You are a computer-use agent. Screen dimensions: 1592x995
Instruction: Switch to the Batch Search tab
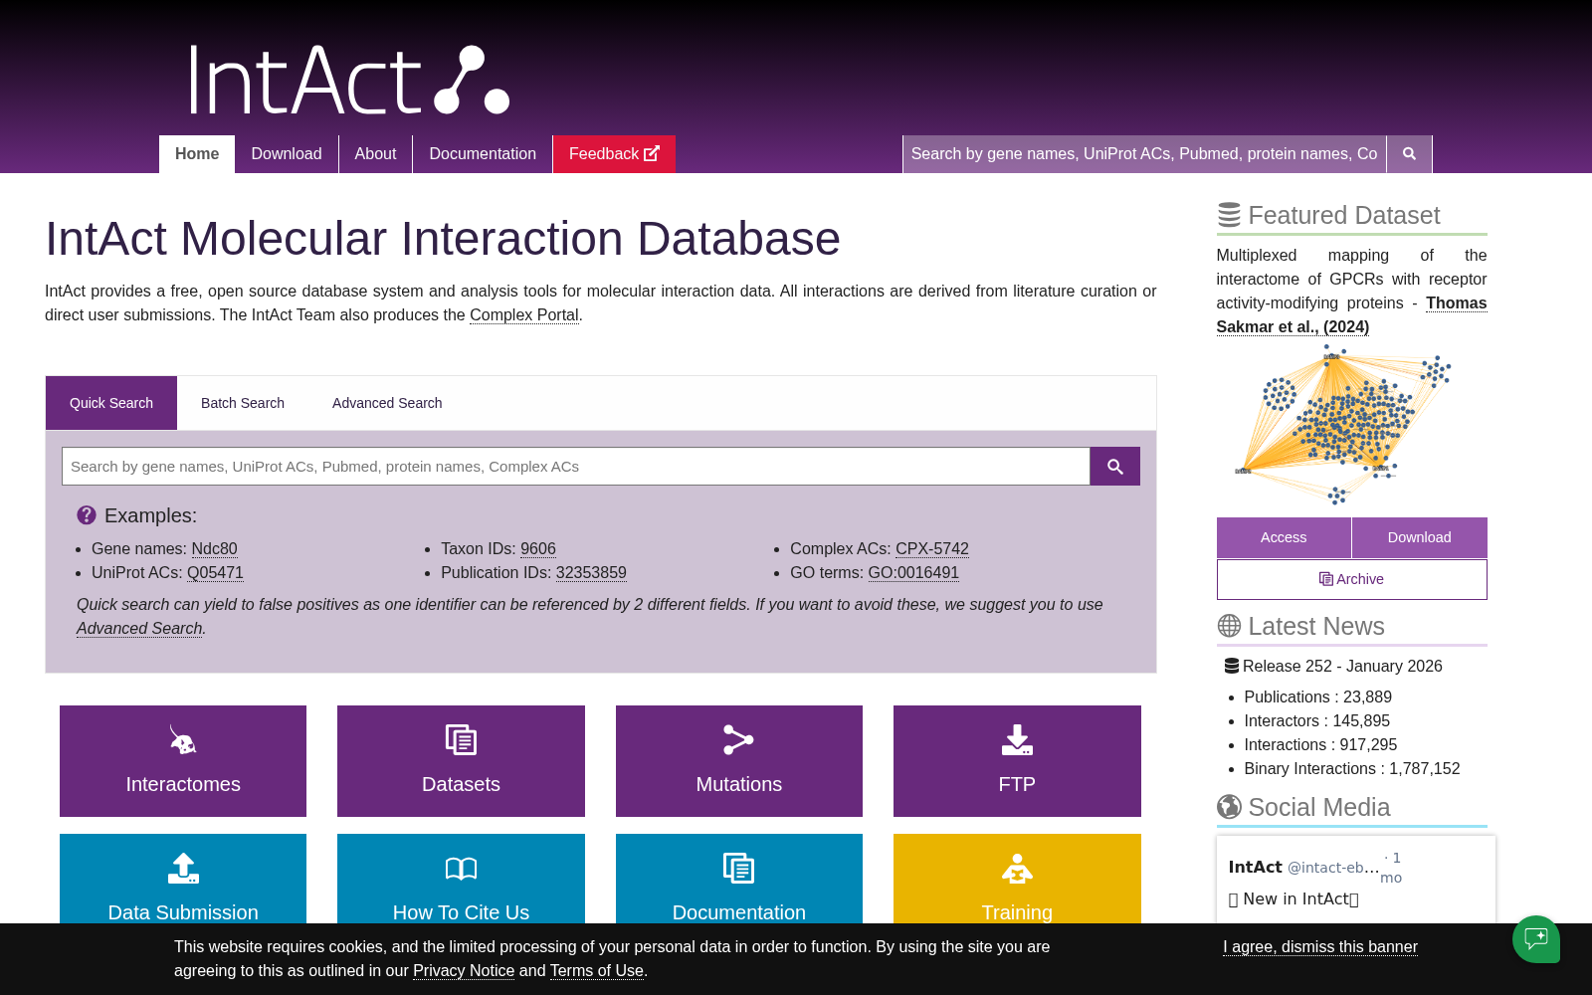[243, 403]
